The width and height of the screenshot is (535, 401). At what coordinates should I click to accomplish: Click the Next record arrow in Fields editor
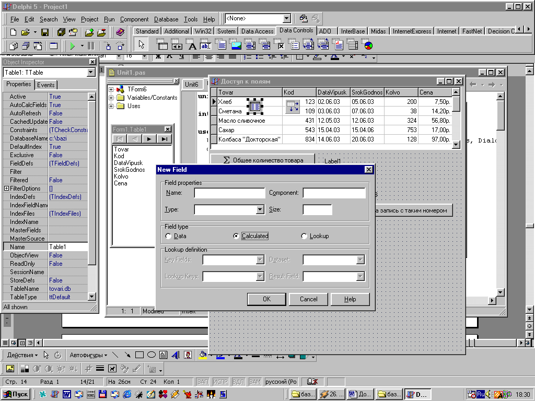tap(149, 139)
